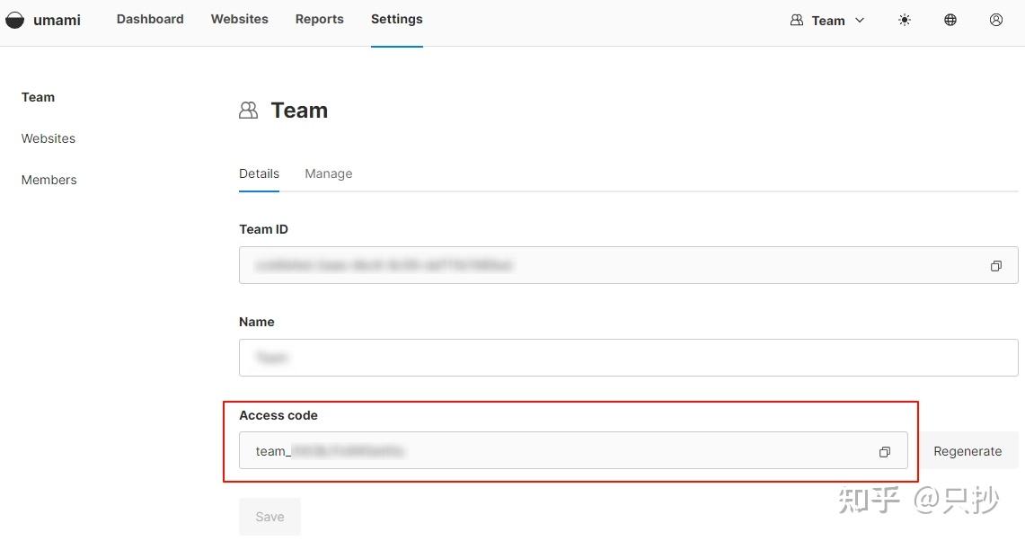Image resolution: width=1025 pixels, height=541 pixels.
Task: Click the "Access code" field label
Action: pos(278,415)
